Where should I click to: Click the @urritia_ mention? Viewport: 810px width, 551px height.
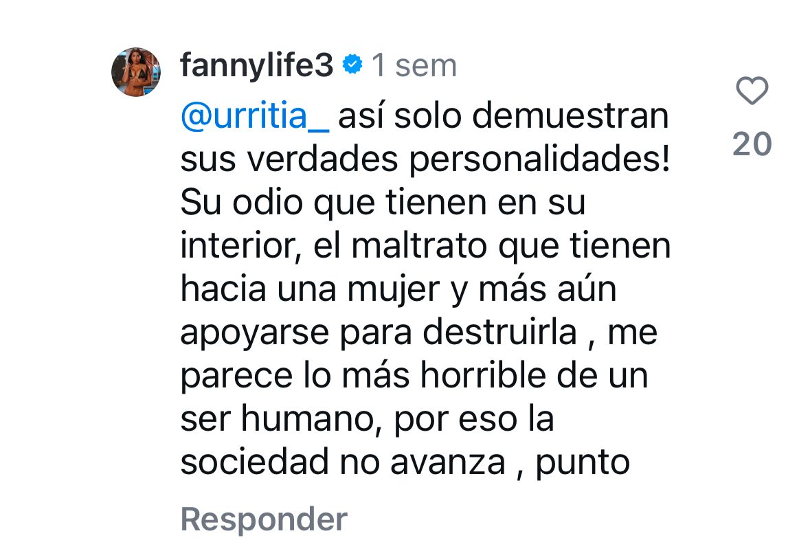tap(255, 117)
